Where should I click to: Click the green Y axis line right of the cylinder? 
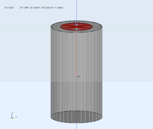point(128,27)
